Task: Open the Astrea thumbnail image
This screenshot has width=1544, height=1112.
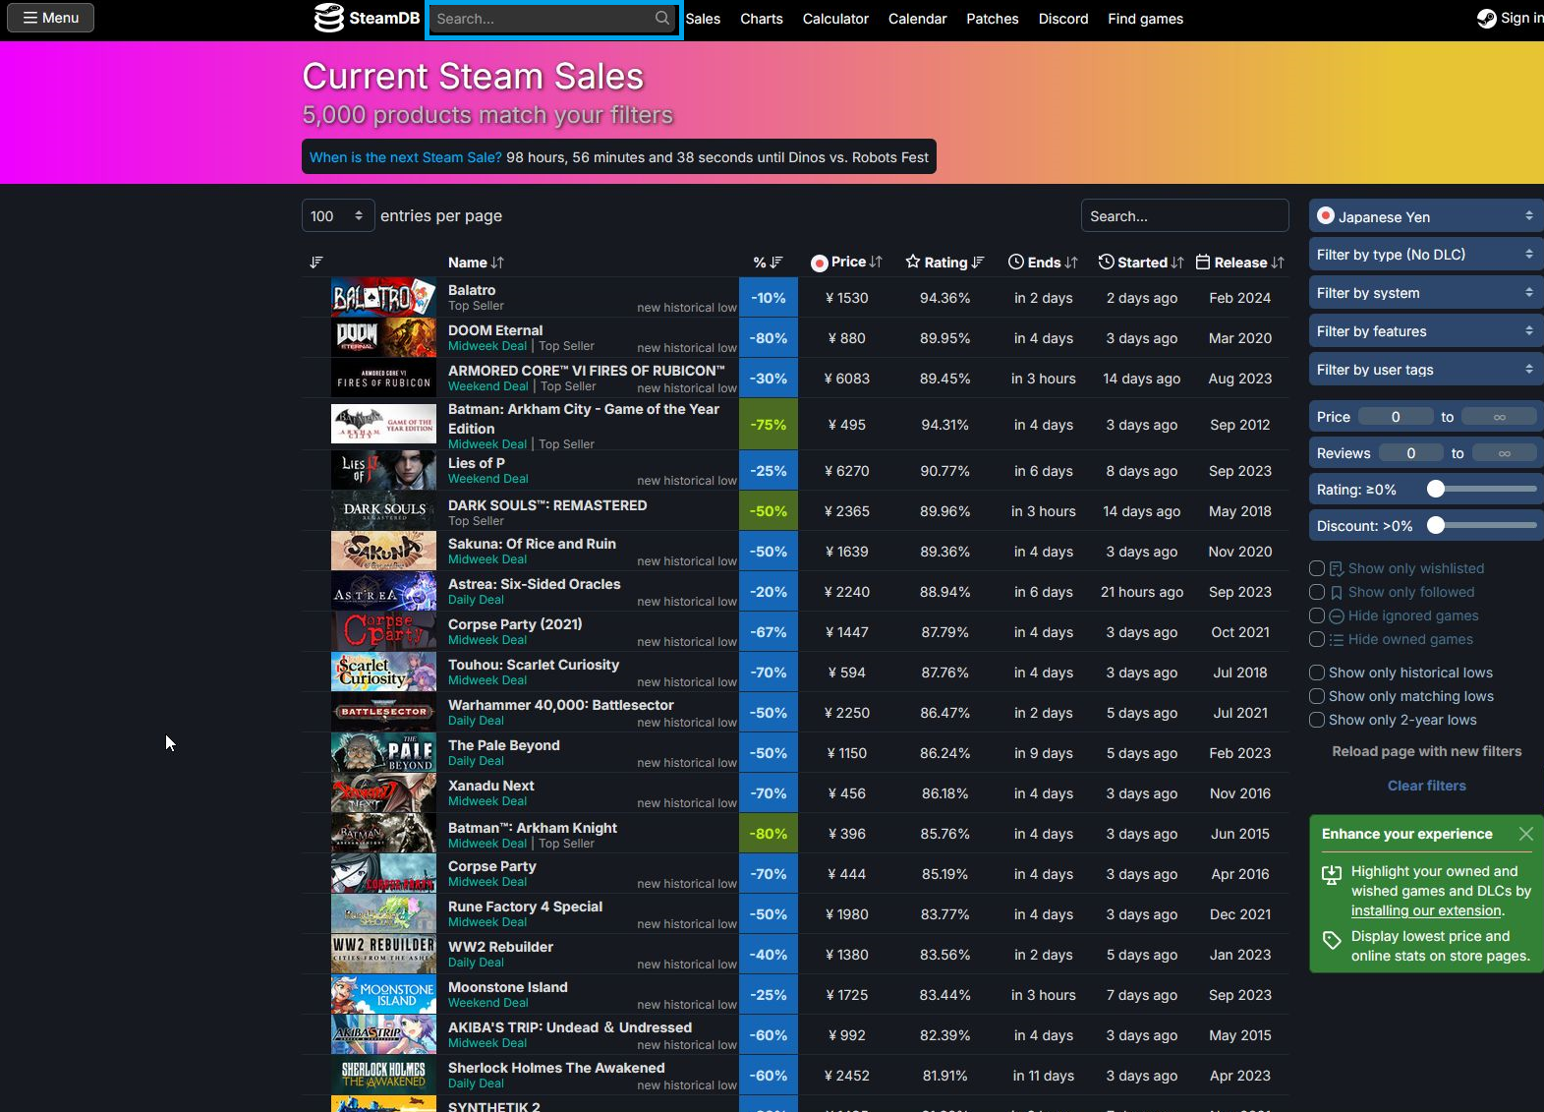Action: (383, 591)
